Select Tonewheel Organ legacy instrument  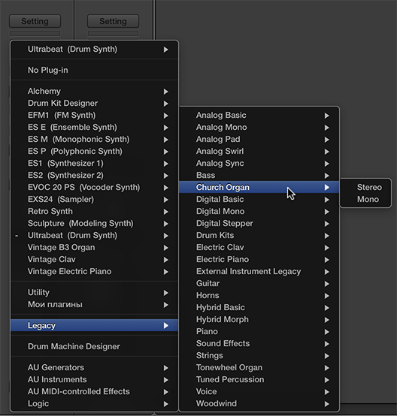[259, 367]
